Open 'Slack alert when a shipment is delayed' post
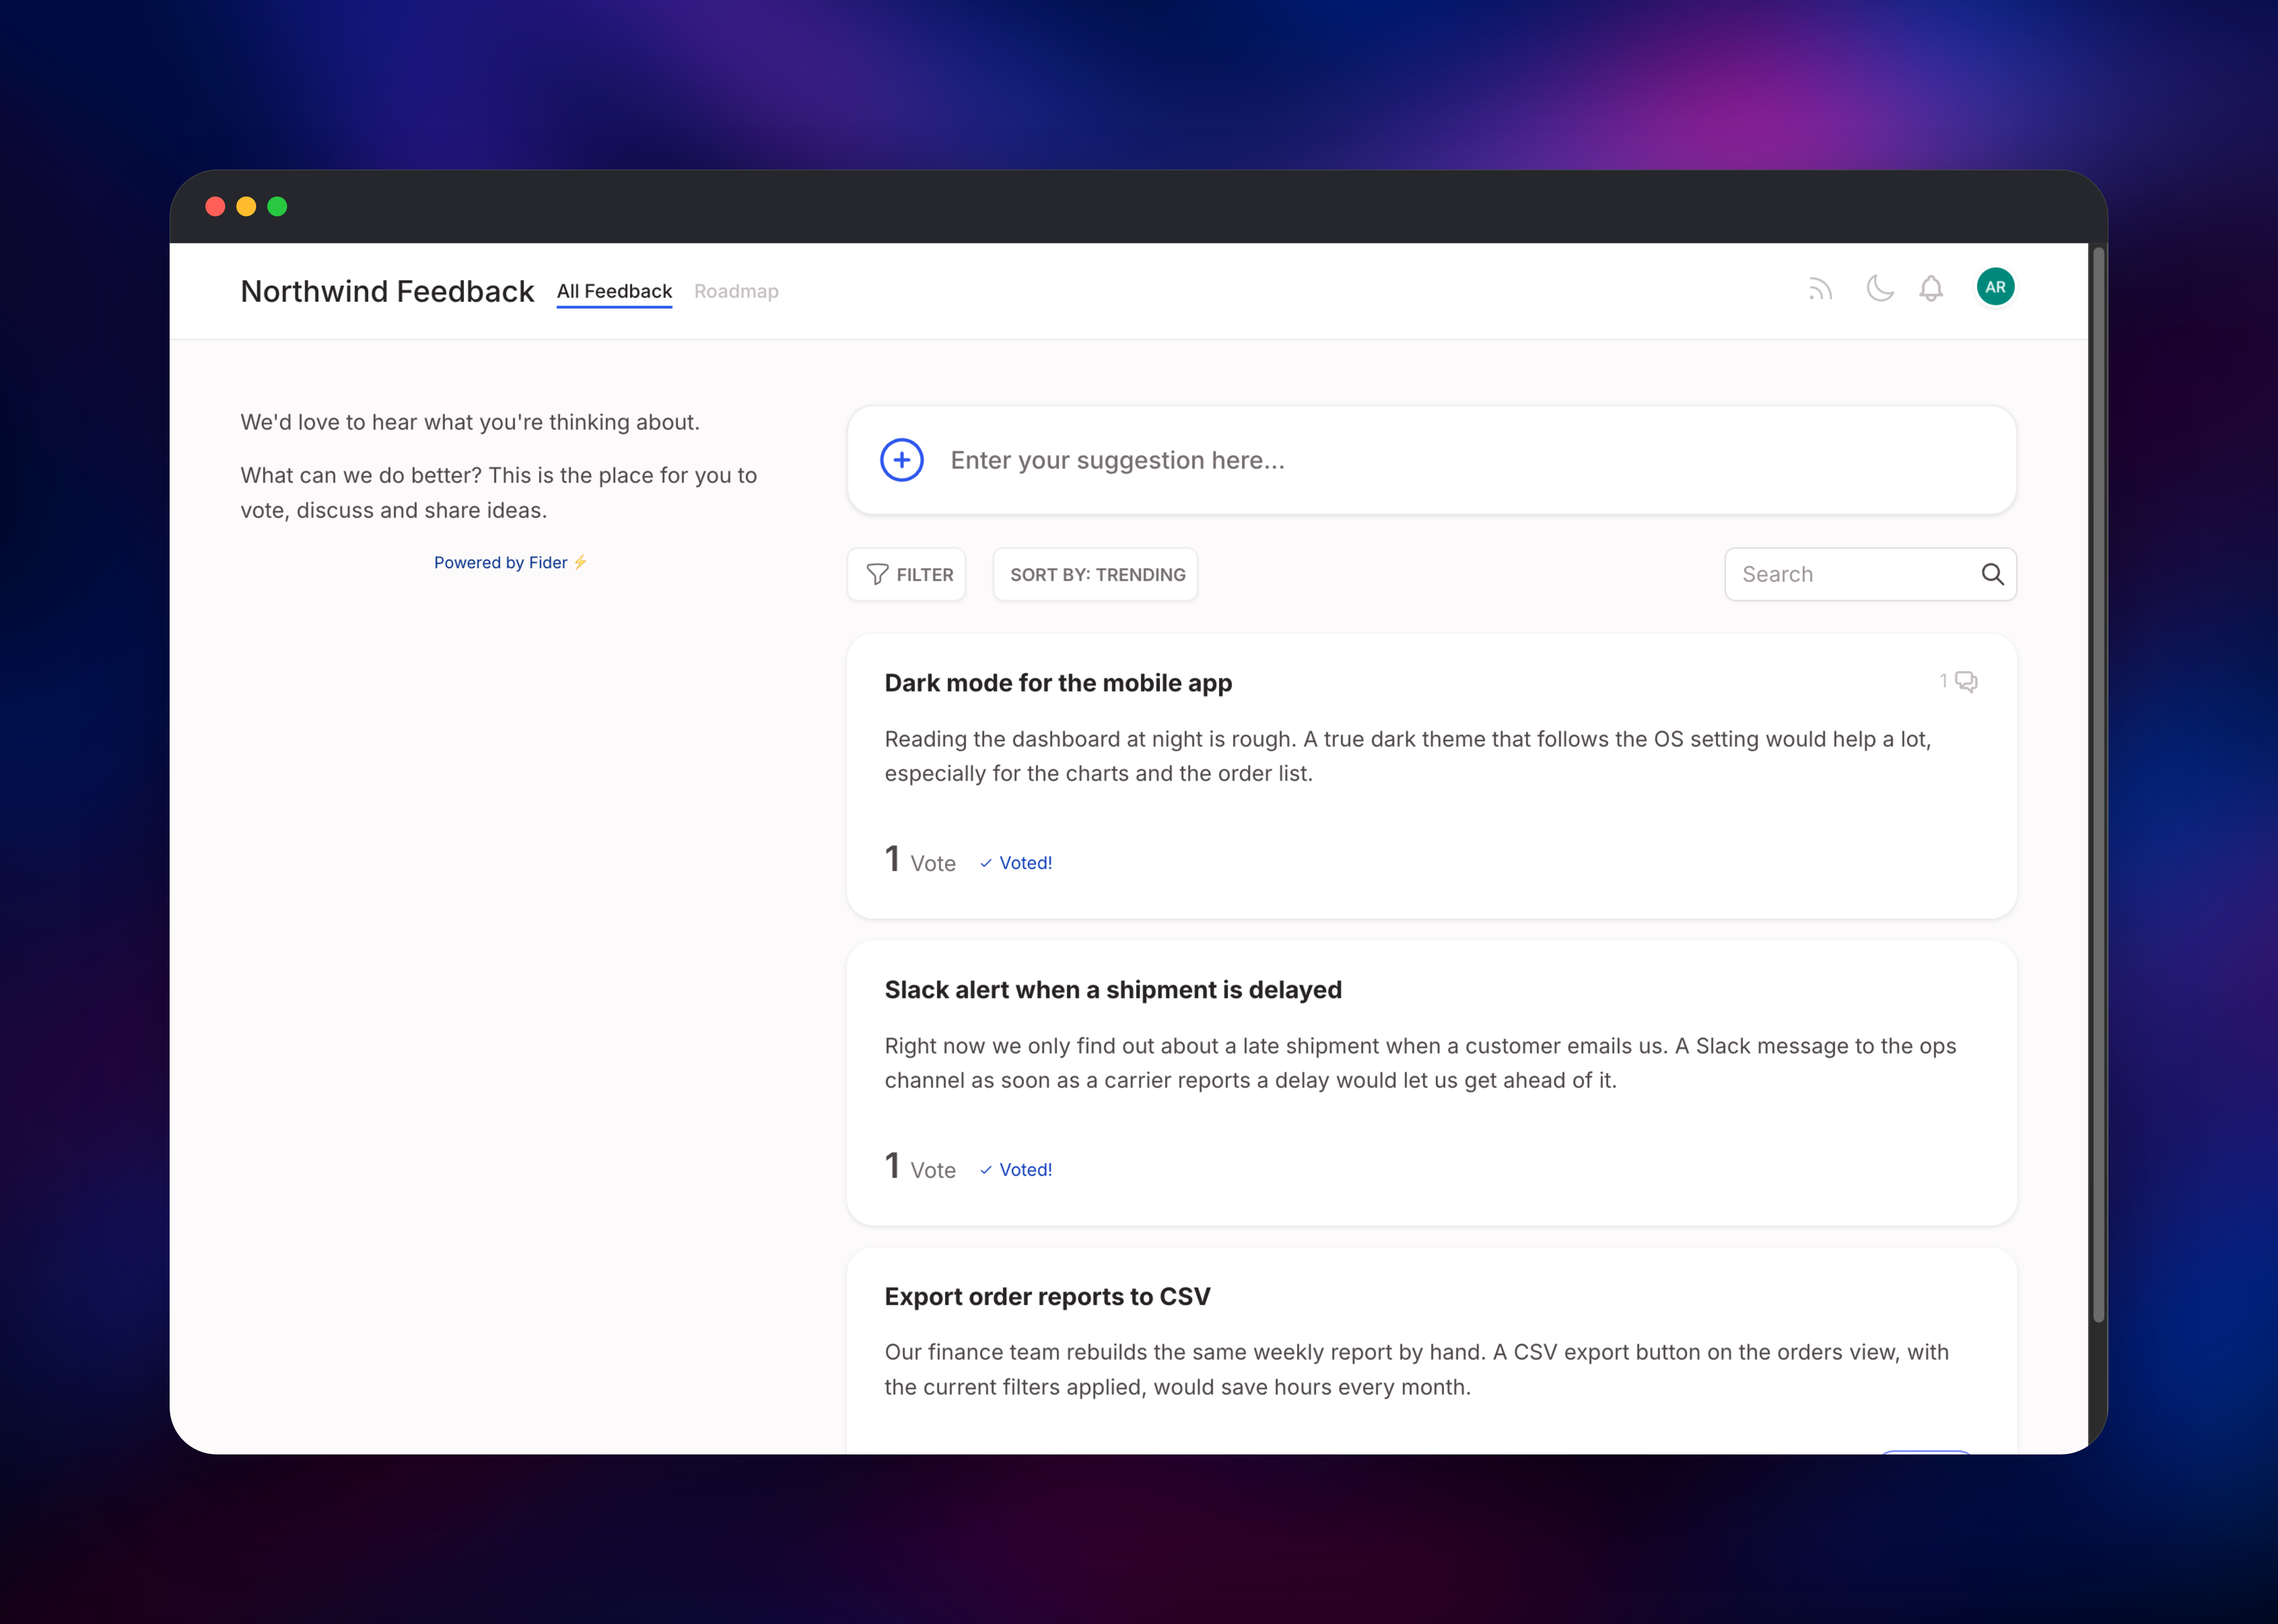 [1113, 990]
